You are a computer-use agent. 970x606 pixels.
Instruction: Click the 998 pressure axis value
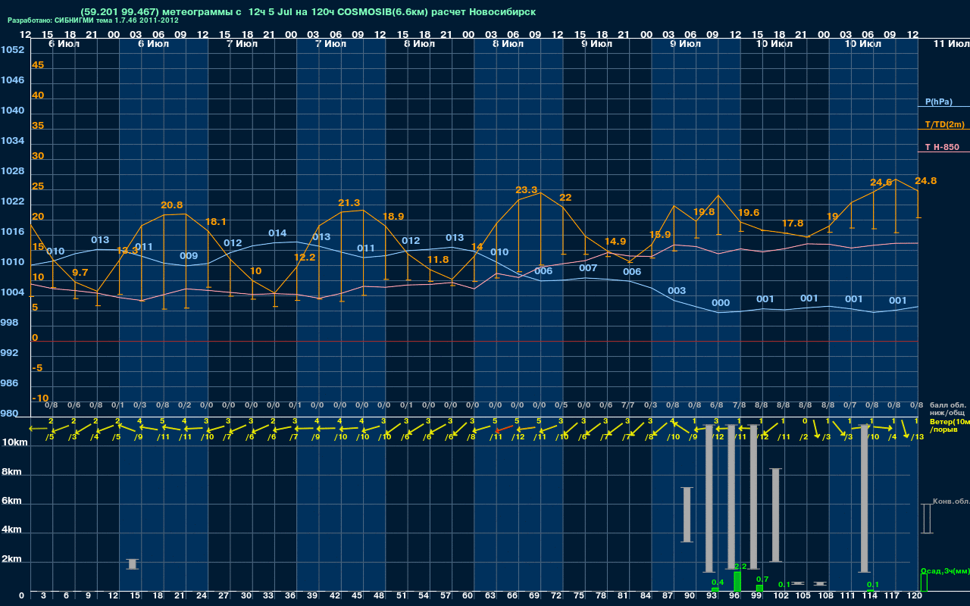[x=10, y=322]
